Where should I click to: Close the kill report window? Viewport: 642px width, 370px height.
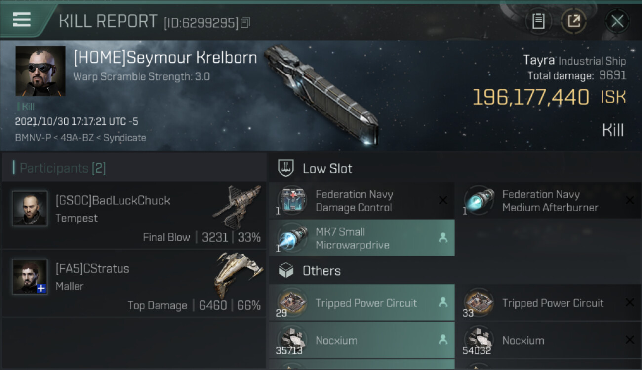point(617,21)
